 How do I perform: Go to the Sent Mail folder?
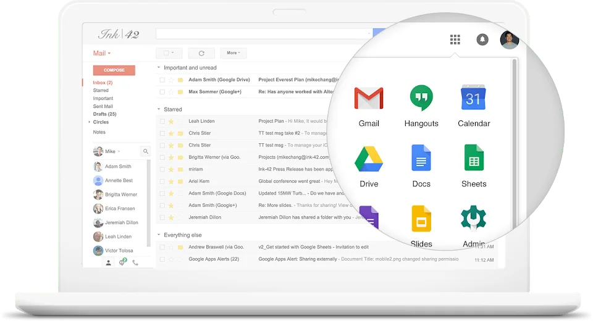(x=103, y=106)
